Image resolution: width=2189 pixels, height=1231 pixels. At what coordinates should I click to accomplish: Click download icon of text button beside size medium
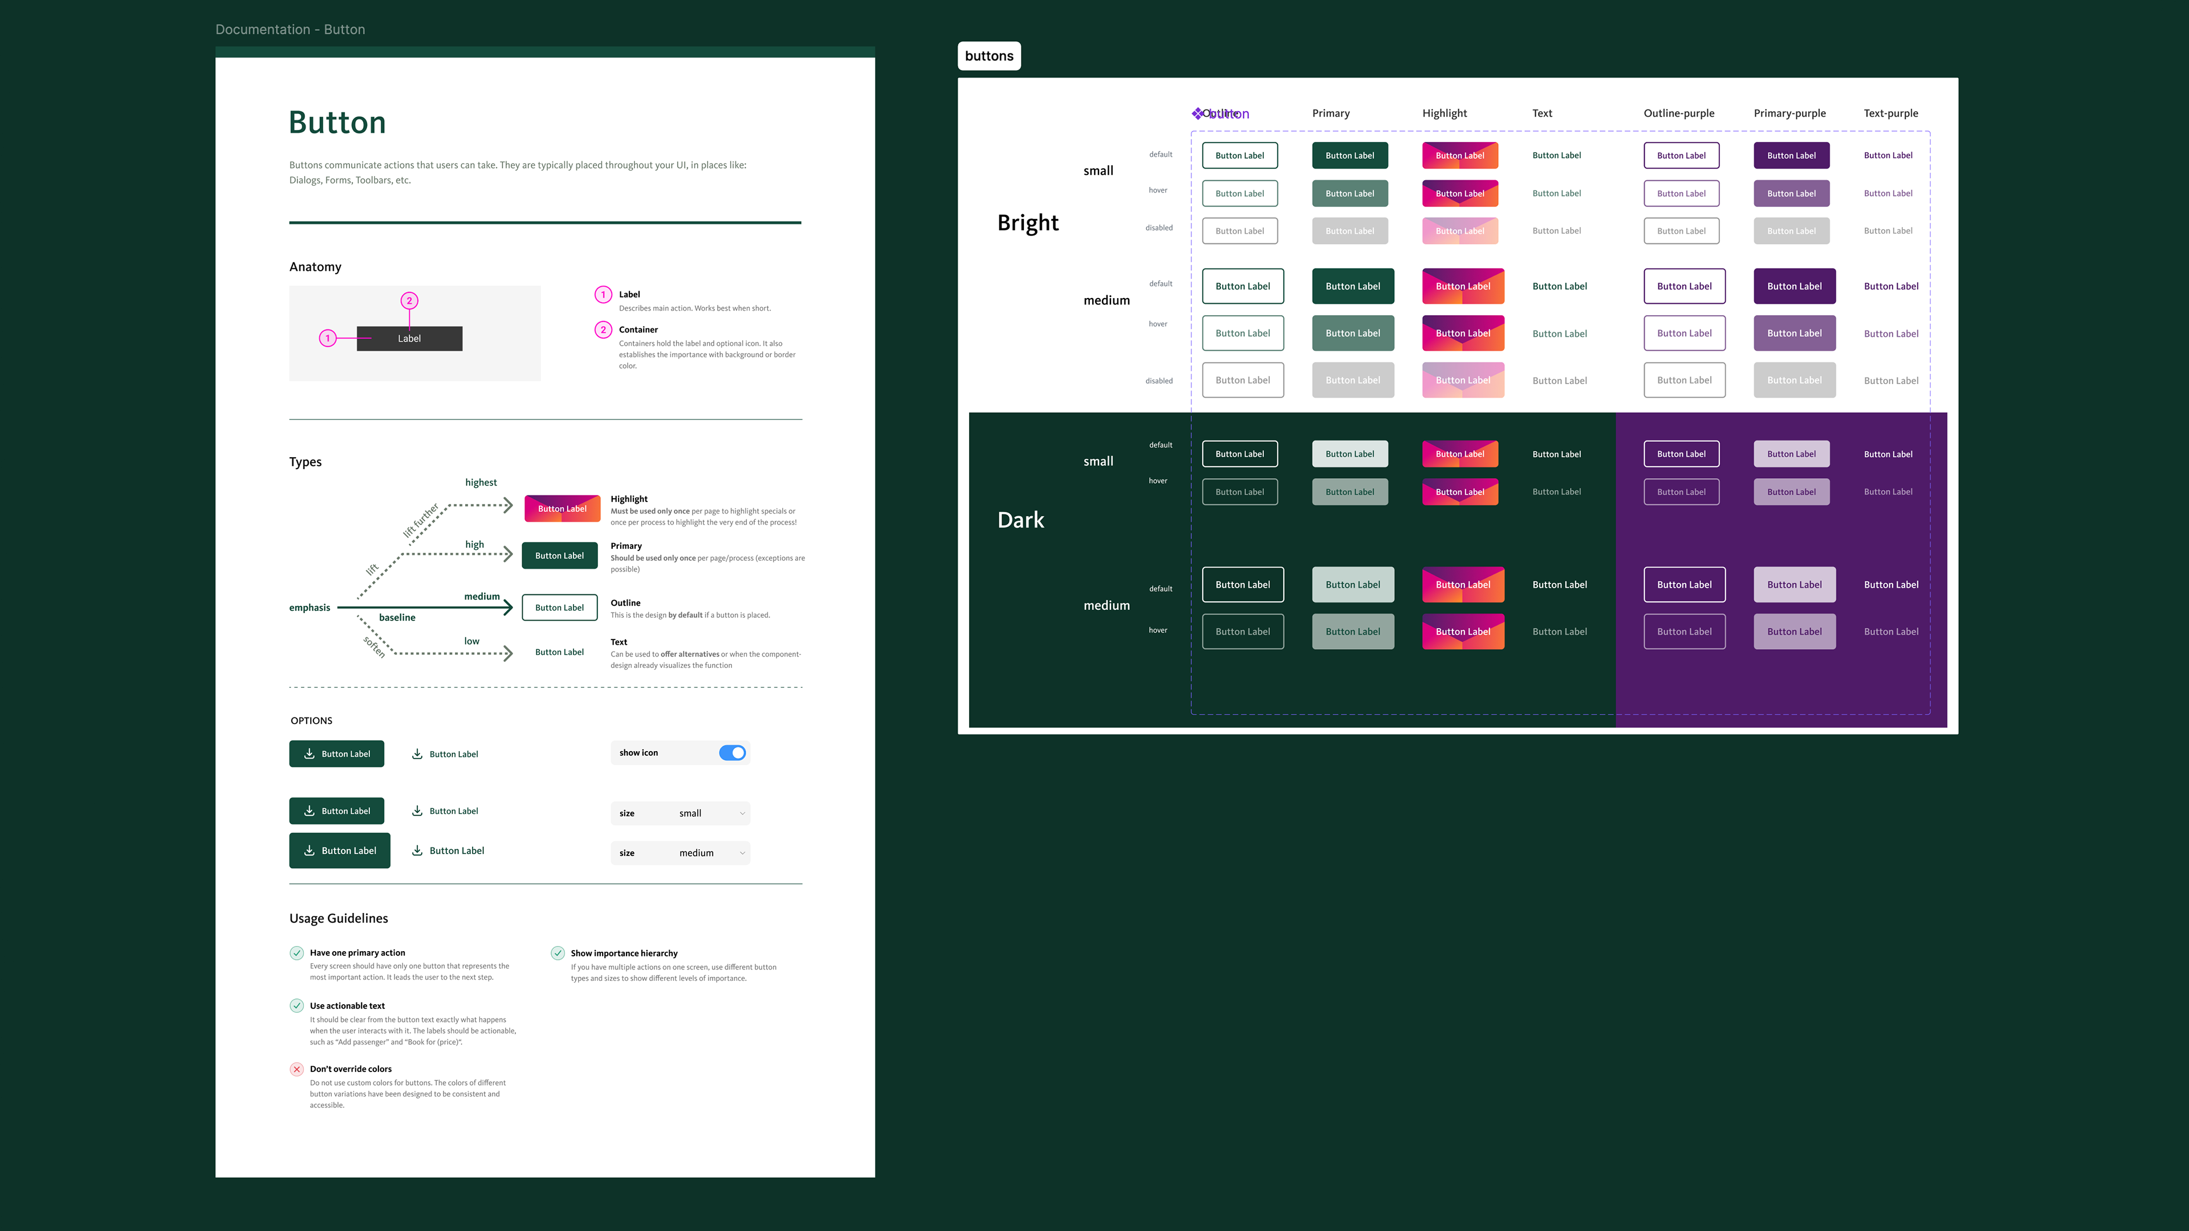pos(417,850)
